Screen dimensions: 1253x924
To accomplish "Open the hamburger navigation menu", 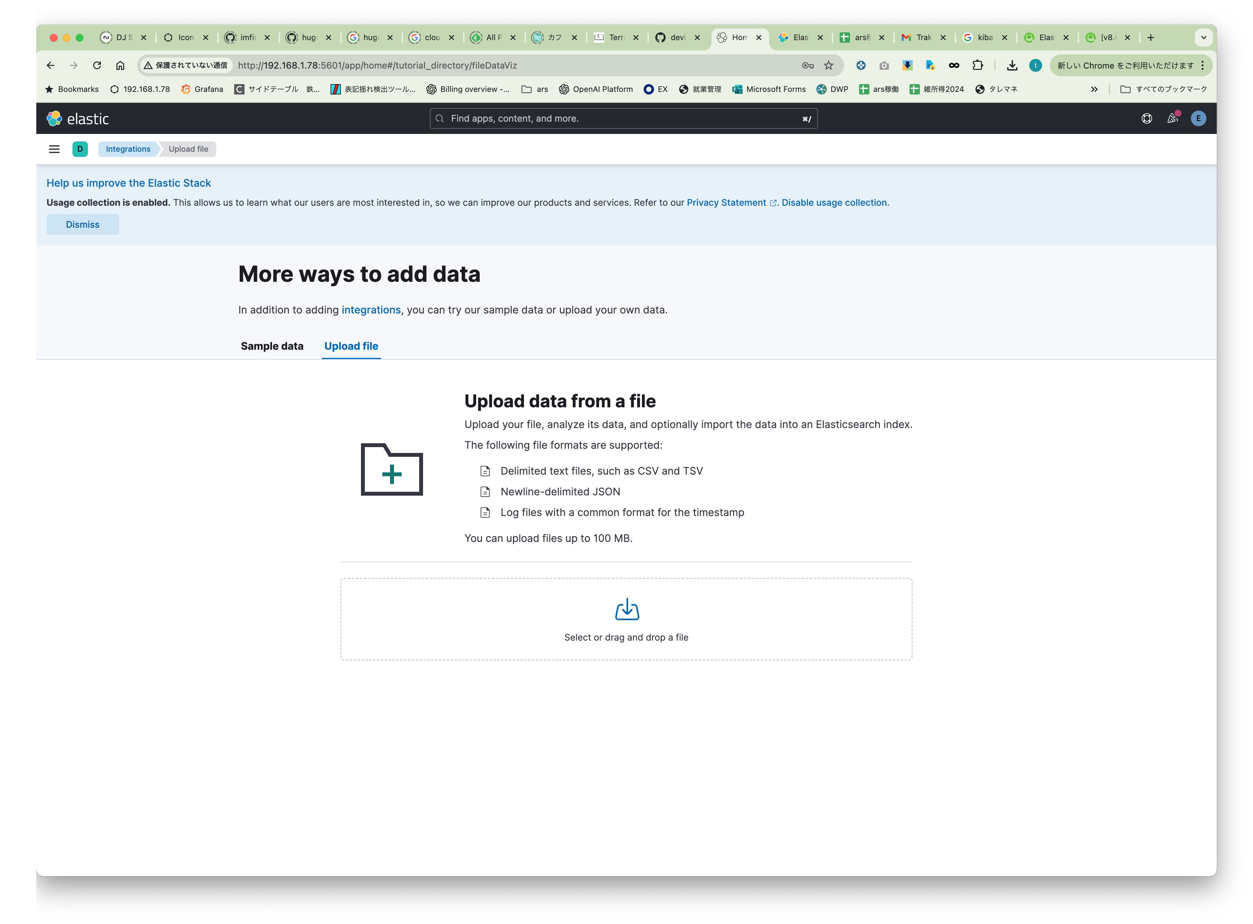I will coord(54,149).
